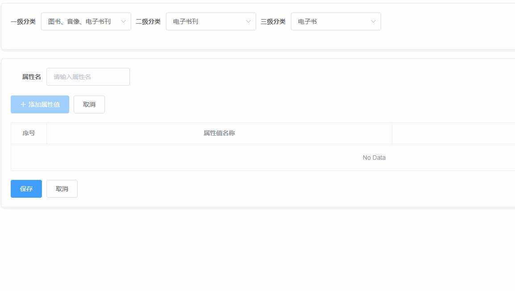Viewport: 515px width, 291px height.
Task: Click the dropdown arrow for 三级分类
Action: coord(373,21)
